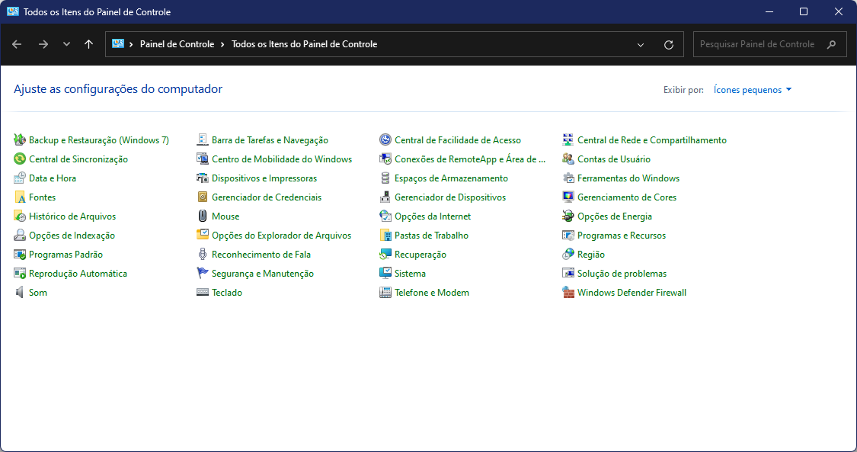This screenshot has width=857, height=452.
Task: Click the Mouse icon
Action: pyautogui.click(x=203, y=216)
